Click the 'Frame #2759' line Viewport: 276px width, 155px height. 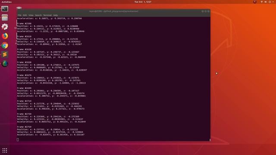coord(24,127)
